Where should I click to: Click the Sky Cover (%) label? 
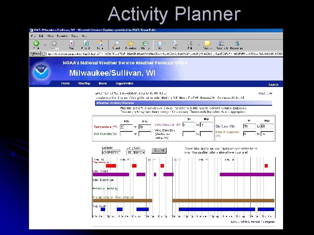coord(225,126)
